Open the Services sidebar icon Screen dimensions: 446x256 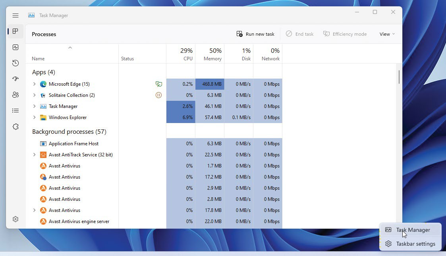[x=15, y=127]
